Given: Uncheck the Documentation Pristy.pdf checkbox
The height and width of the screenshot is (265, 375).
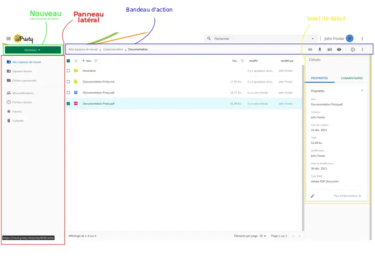Looking at the screenshot, I should [68, 103].
